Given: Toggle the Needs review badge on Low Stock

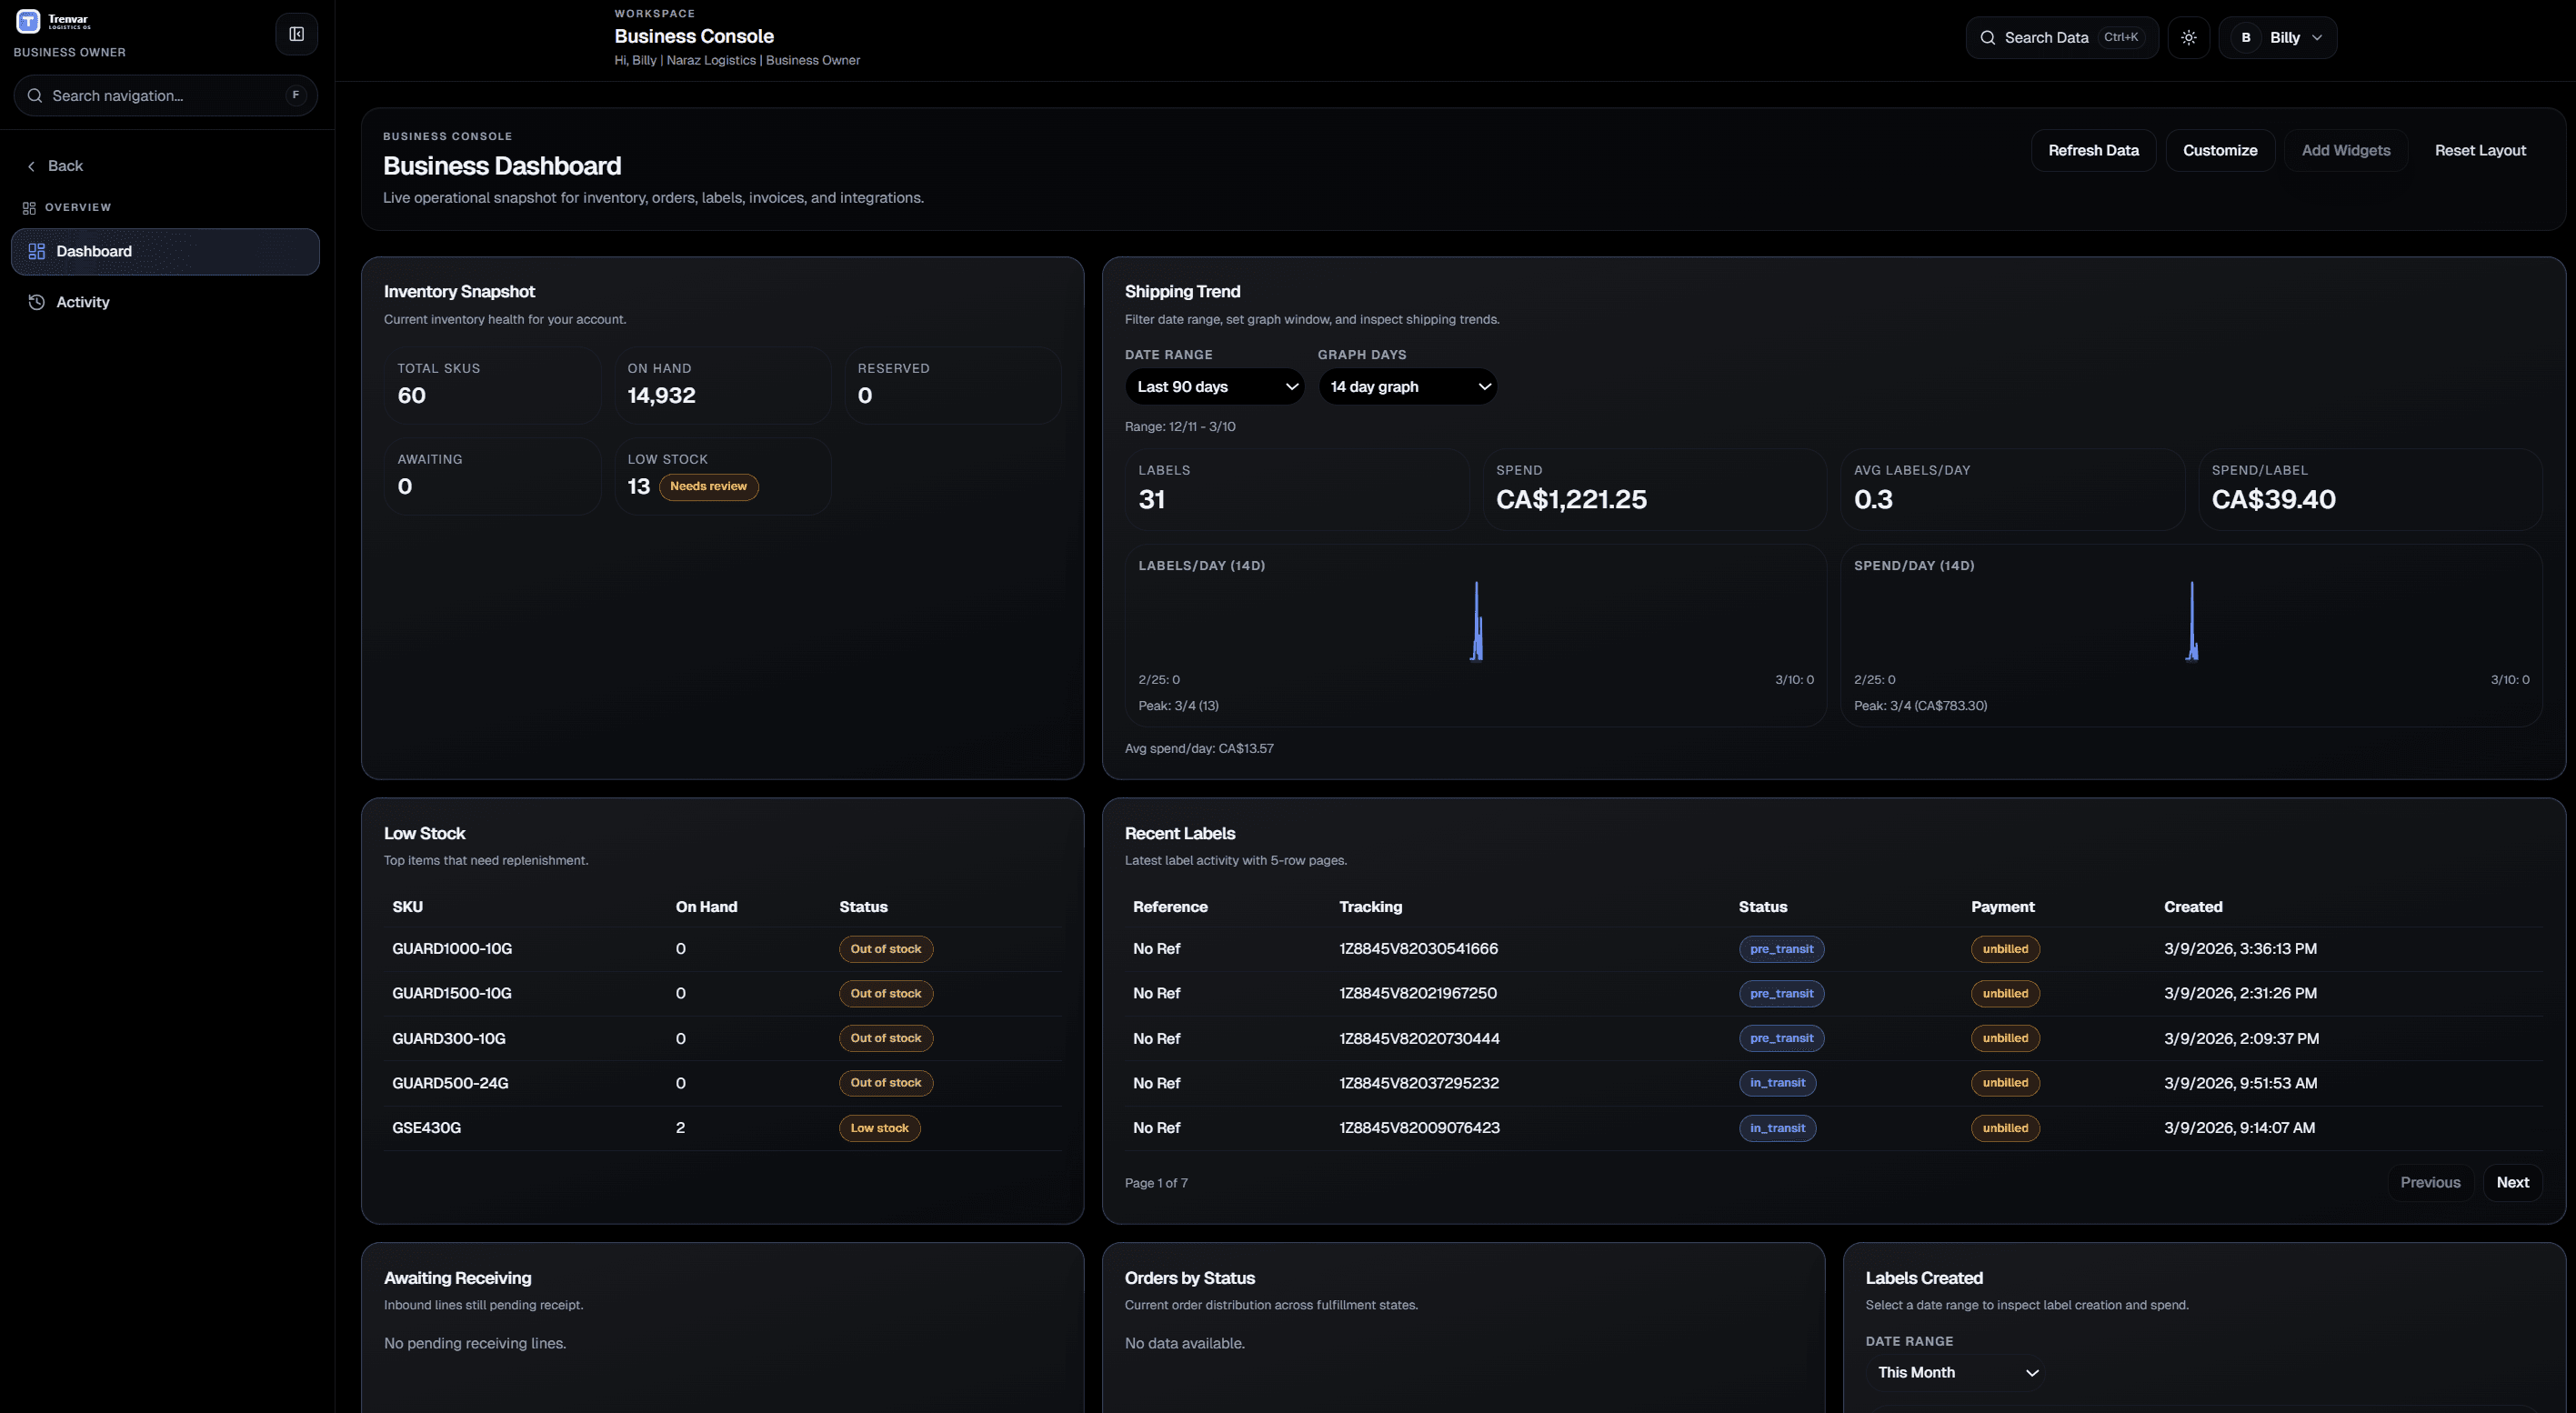Looking at the screenshot, I should 708,486.
